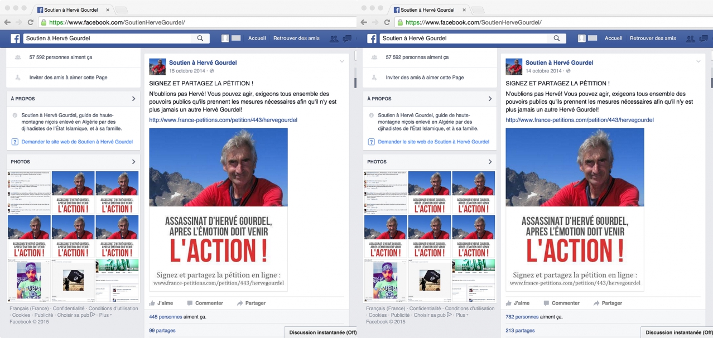Click the scrollbar in the right browser window
Image resolution: width=713 pixels, height=338 pixels.
pyautogui.click(x=711, y=84)
